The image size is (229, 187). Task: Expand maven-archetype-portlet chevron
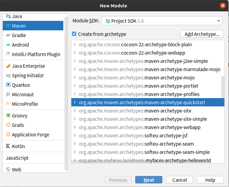point(75,86)
